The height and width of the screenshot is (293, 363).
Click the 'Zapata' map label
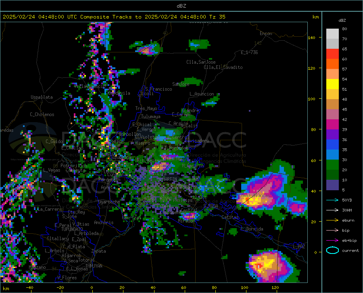click(x=99, y=251)
